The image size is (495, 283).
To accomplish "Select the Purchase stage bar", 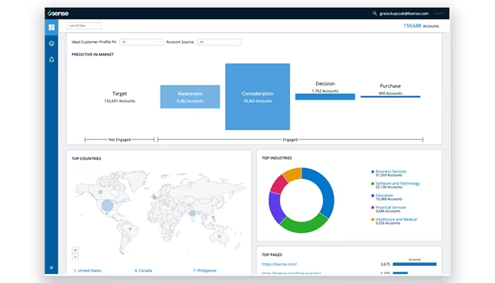I will point(390,97).
